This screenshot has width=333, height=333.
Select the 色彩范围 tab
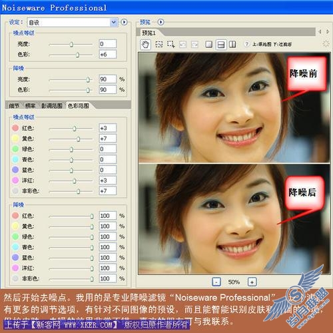pyautogui.click(x=79, y=106)
